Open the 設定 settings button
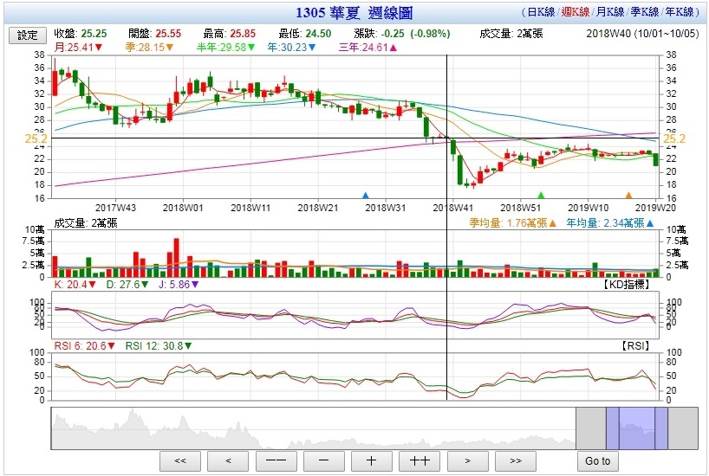 point(28,35)
